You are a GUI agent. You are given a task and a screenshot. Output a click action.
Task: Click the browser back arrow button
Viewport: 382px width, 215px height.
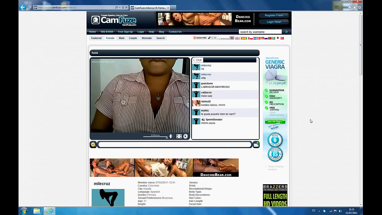pyautogui.click(x=22, y=7)
